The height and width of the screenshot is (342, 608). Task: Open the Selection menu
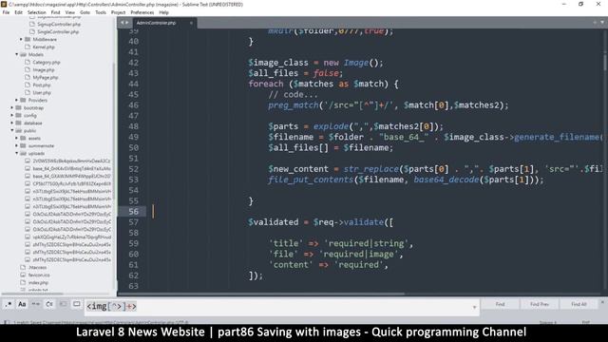point(37,12)
